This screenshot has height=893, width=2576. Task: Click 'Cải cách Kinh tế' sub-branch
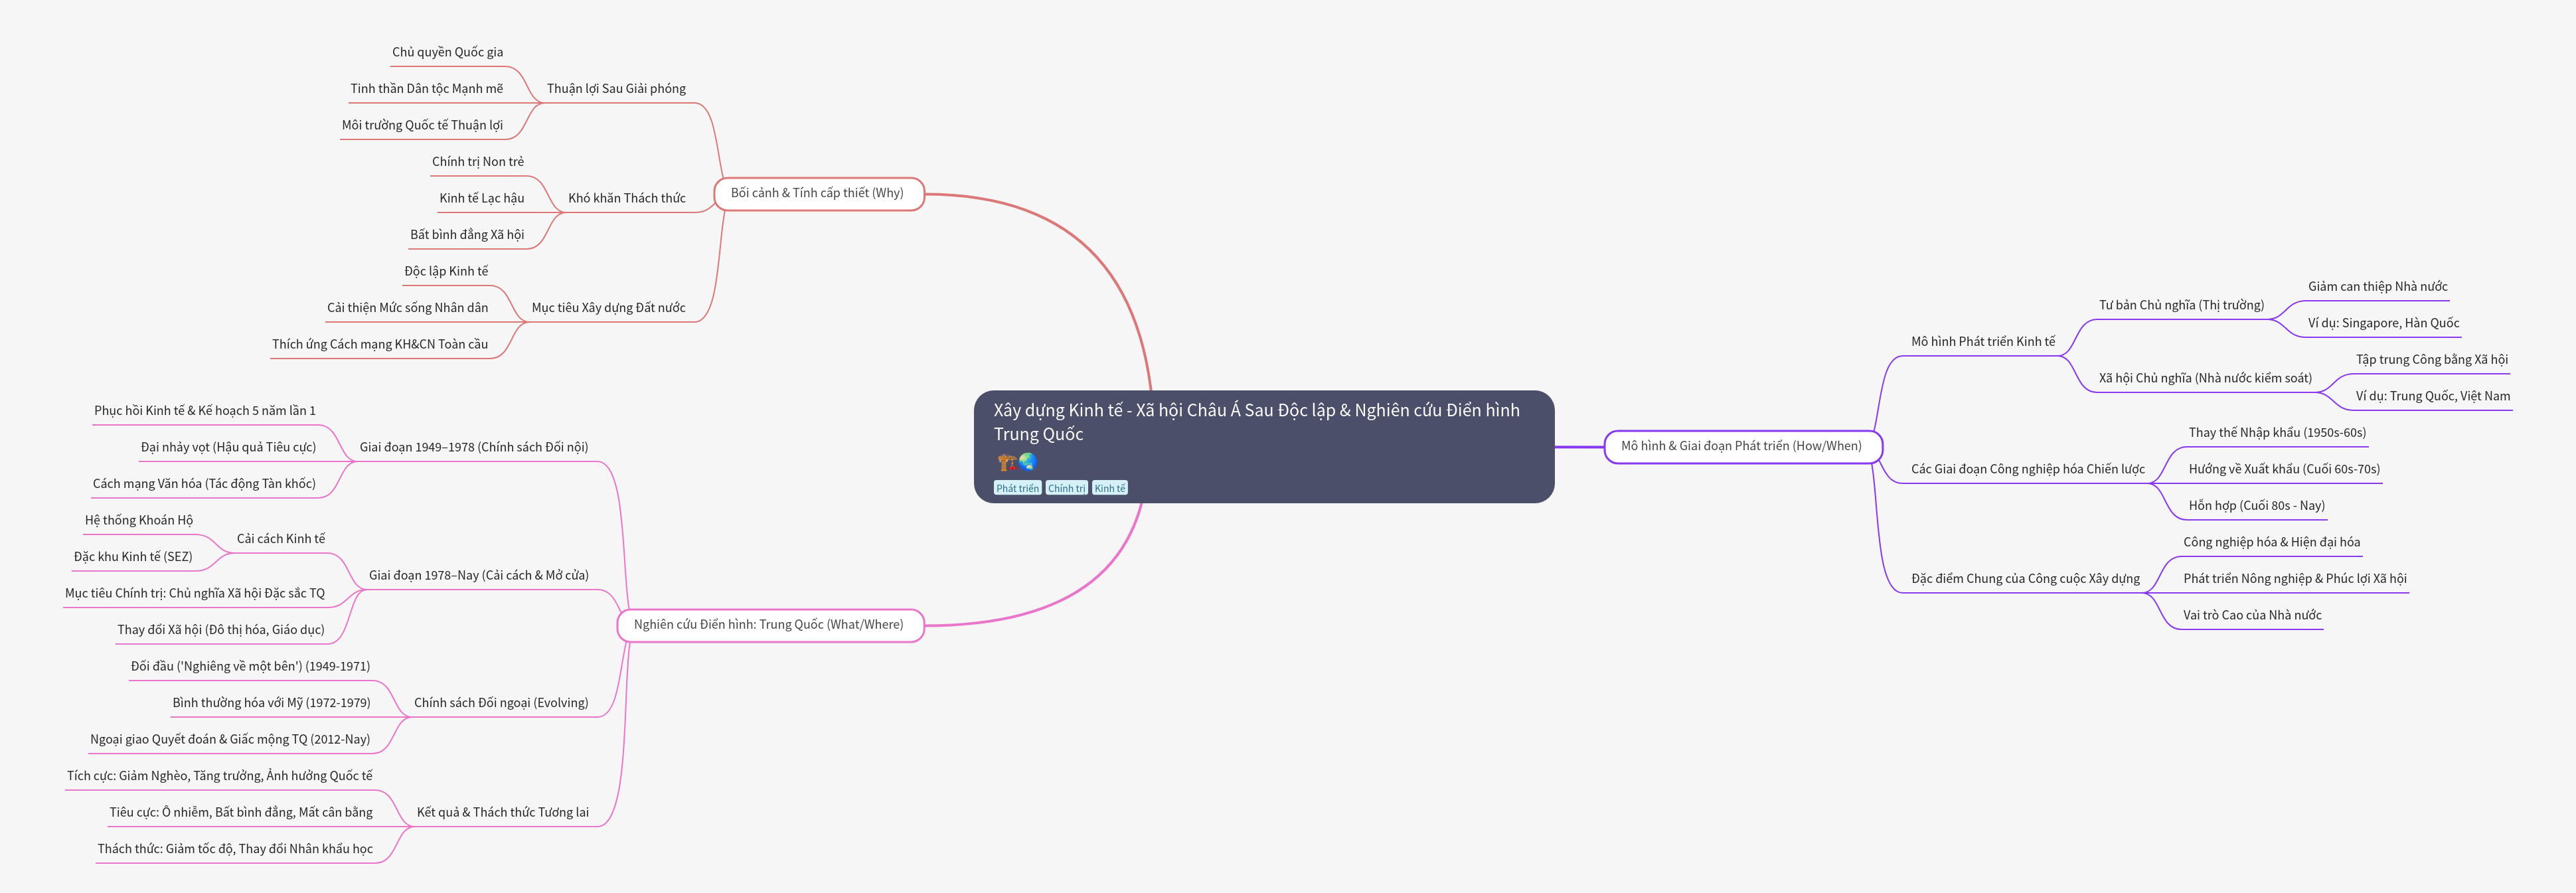pos(281,539)
